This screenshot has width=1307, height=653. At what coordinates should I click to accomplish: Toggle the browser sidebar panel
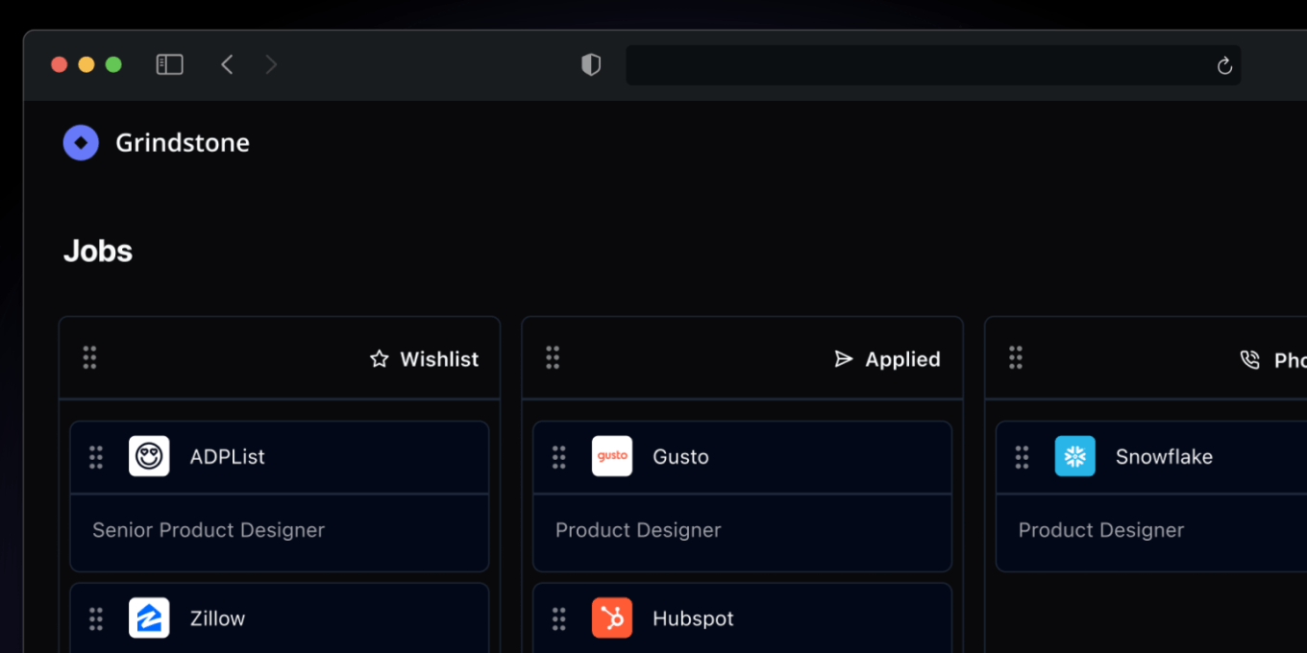(x=169, y=64)
